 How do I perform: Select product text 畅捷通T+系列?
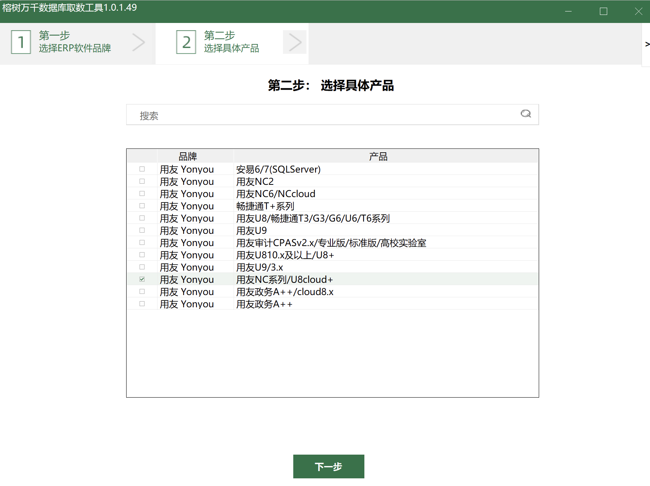pos(265,206)
